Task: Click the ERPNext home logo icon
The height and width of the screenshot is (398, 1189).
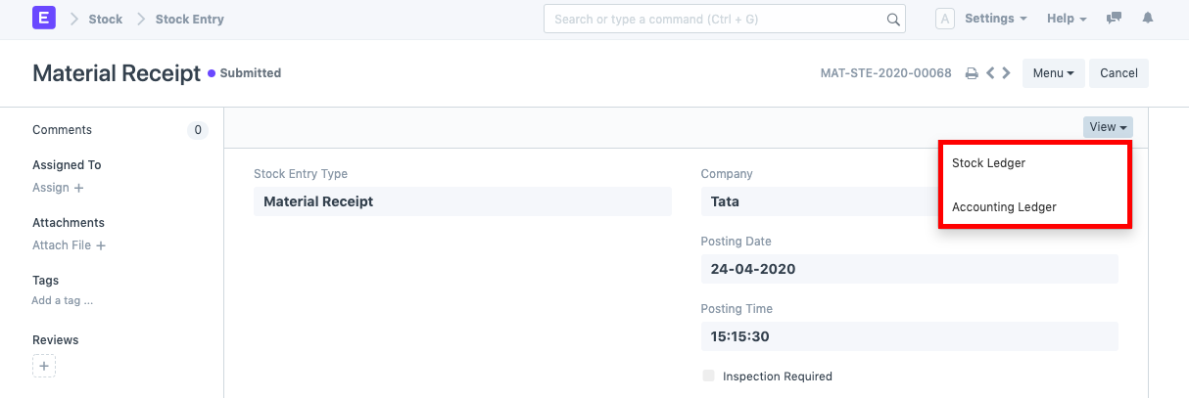Action: pos(44,19)
